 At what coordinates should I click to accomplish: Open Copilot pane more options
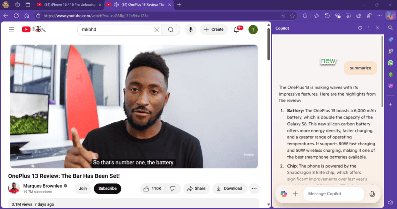click(369, 28)
